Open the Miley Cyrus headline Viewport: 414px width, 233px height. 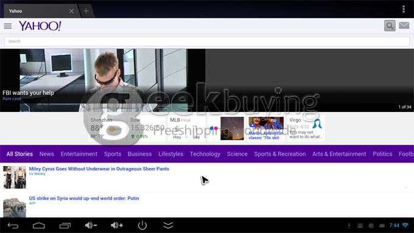pyautogui.click(x=99, y=169)
